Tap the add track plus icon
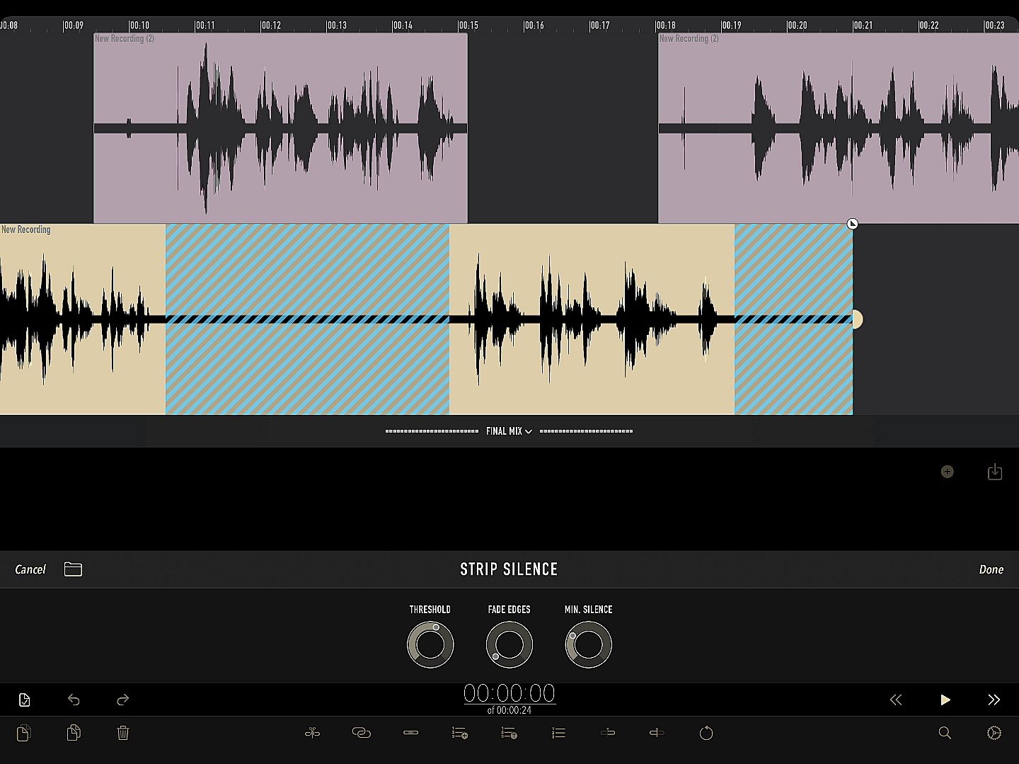 point(948,472)
